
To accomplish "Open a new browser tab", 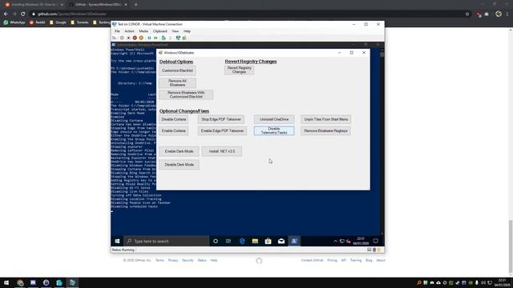I will [x=135, y=5].
